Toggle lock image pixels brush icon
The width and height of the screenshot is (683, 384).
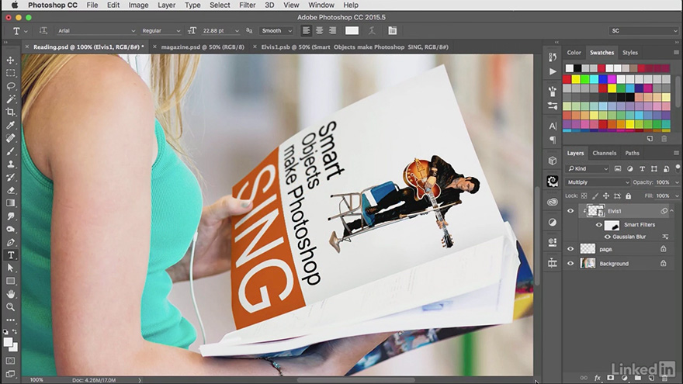[x=595, y=196]
